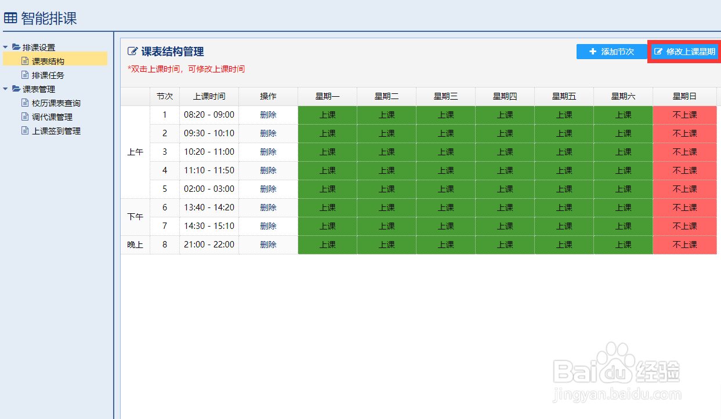Delete period 6 via 删除 link
This screenshot has height=419, width=721.
point(268,207)
